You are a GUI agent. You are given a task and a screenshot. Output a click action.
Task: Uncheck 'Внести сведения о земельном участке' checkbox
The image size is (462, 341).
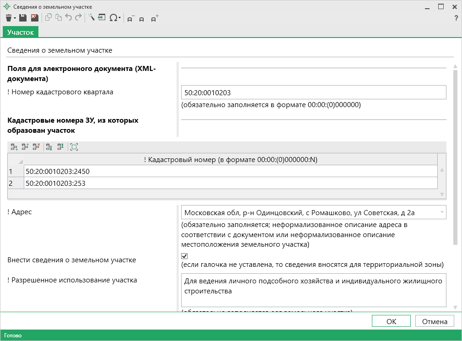coord(184,256)
